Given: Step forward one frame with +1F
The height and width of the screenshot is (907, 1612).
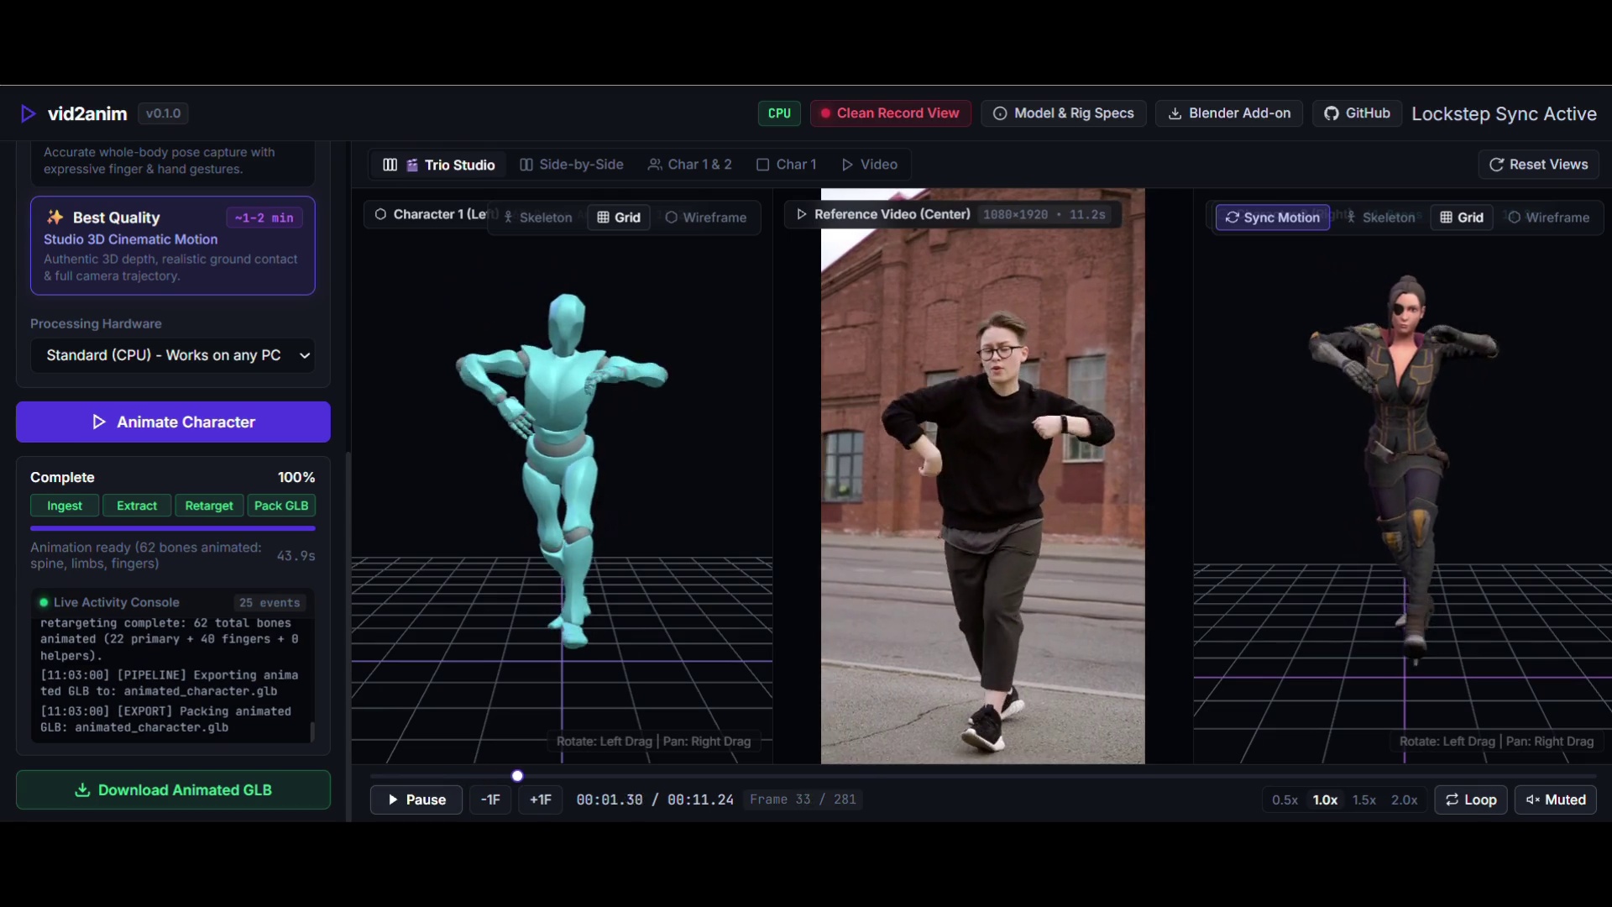Looking at the screenshot, I should click(x=541, y=800).
